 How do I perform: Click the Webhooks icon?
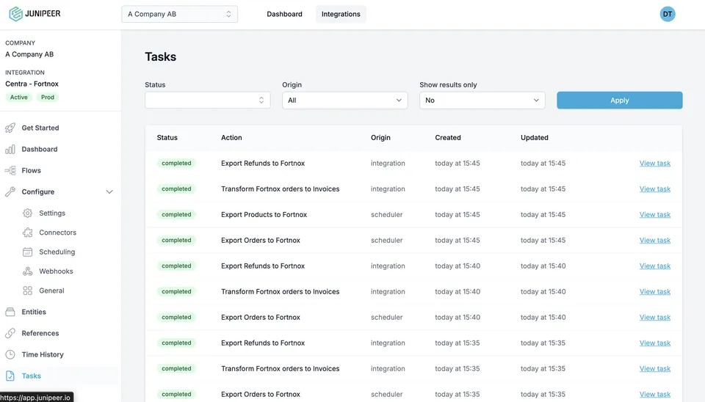click(27, 271)
